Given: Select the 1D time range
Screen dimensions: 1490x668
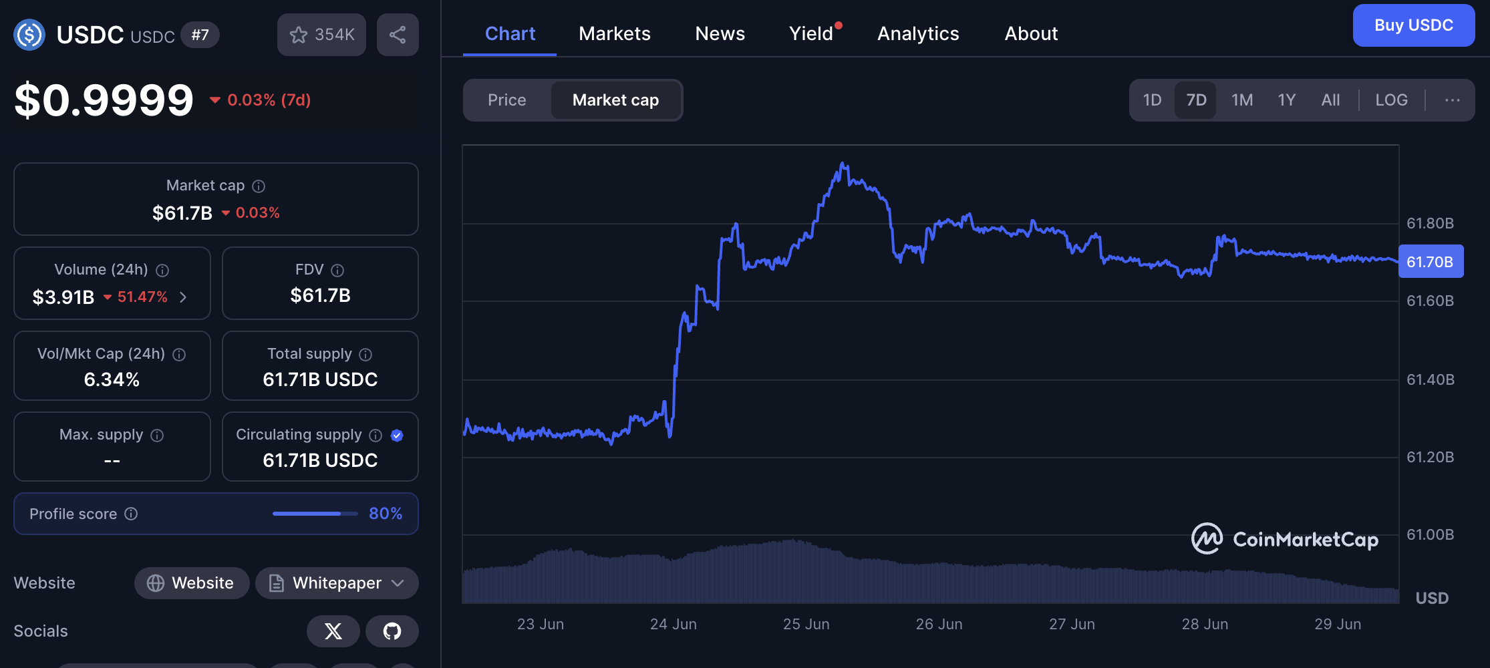Looking at the screenshot, I should pos(1152,100).
